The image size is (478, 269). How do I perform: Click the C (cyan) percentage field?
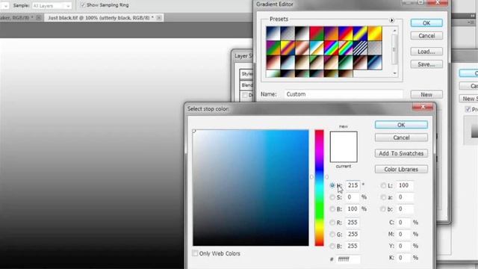pos(404,223)
